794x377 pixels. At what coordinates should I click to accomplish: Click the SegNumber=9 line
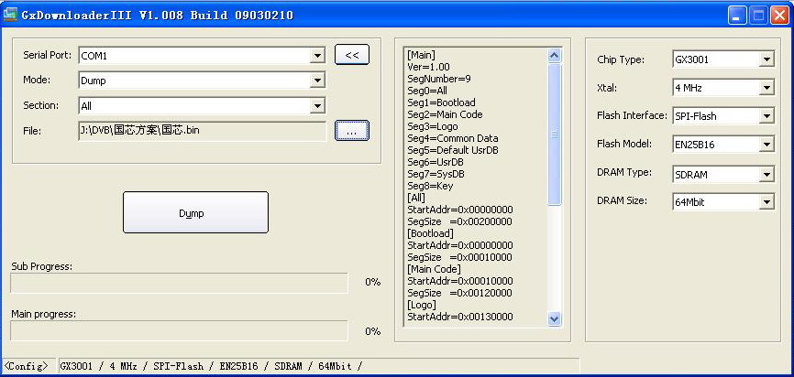(x=438, y=79)
